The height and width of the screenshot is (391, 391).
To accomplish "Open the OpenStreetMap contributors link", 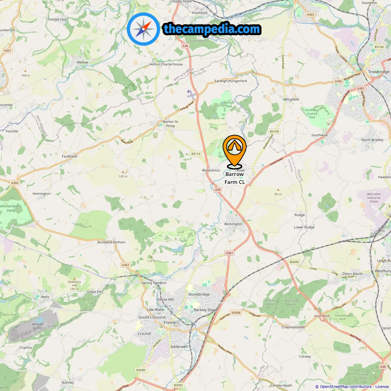I will (x=346, y=387).
